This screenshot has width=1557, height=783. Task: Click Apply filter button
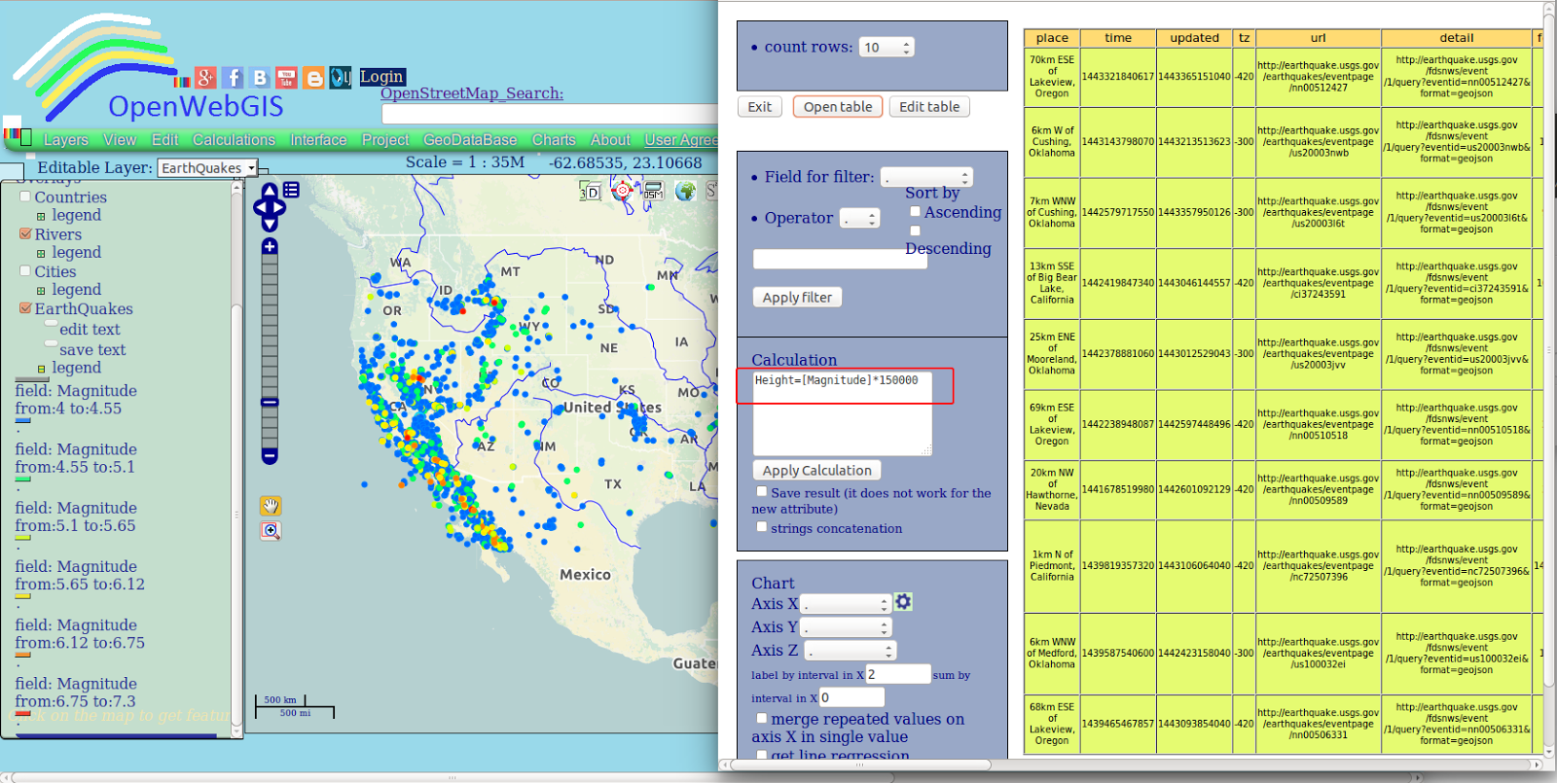point(797,298)
